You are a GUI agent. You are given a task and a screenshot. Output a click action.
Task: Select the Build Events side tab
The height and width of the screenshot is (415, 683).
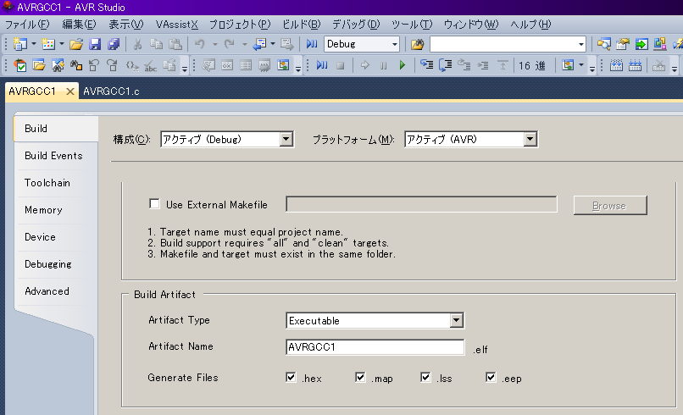click(53, 156)
